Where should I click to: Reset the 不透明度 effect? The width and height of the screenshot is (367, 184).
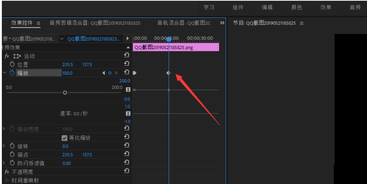click(127, 171)
